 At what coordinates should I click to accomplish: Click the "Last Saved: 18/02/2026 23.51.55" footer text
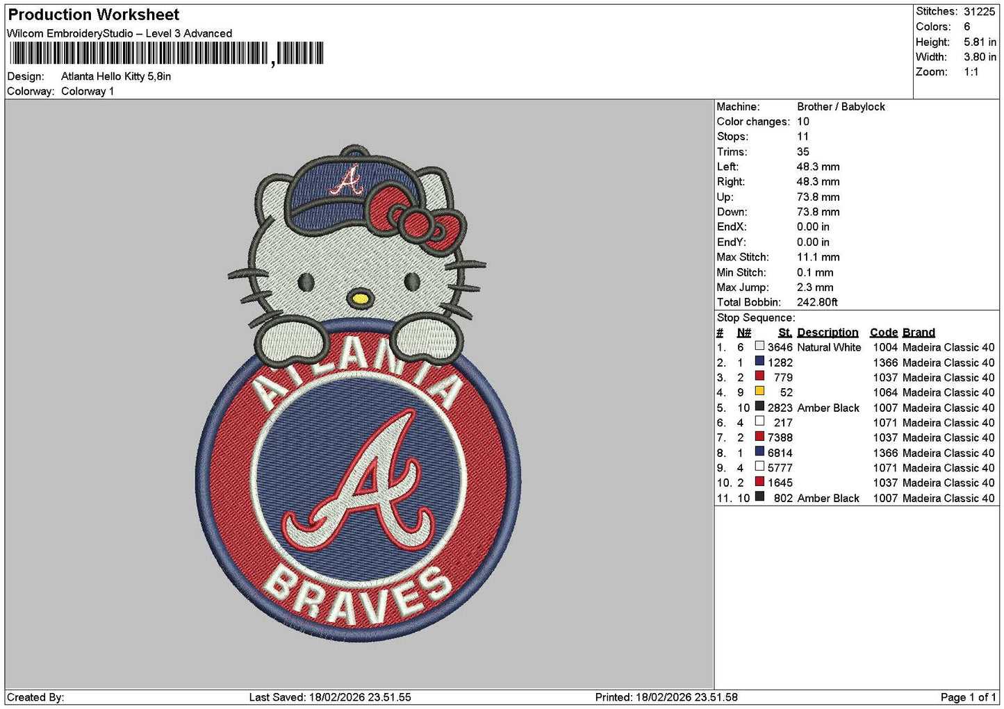pyautogui.click(x=330, y=697)
